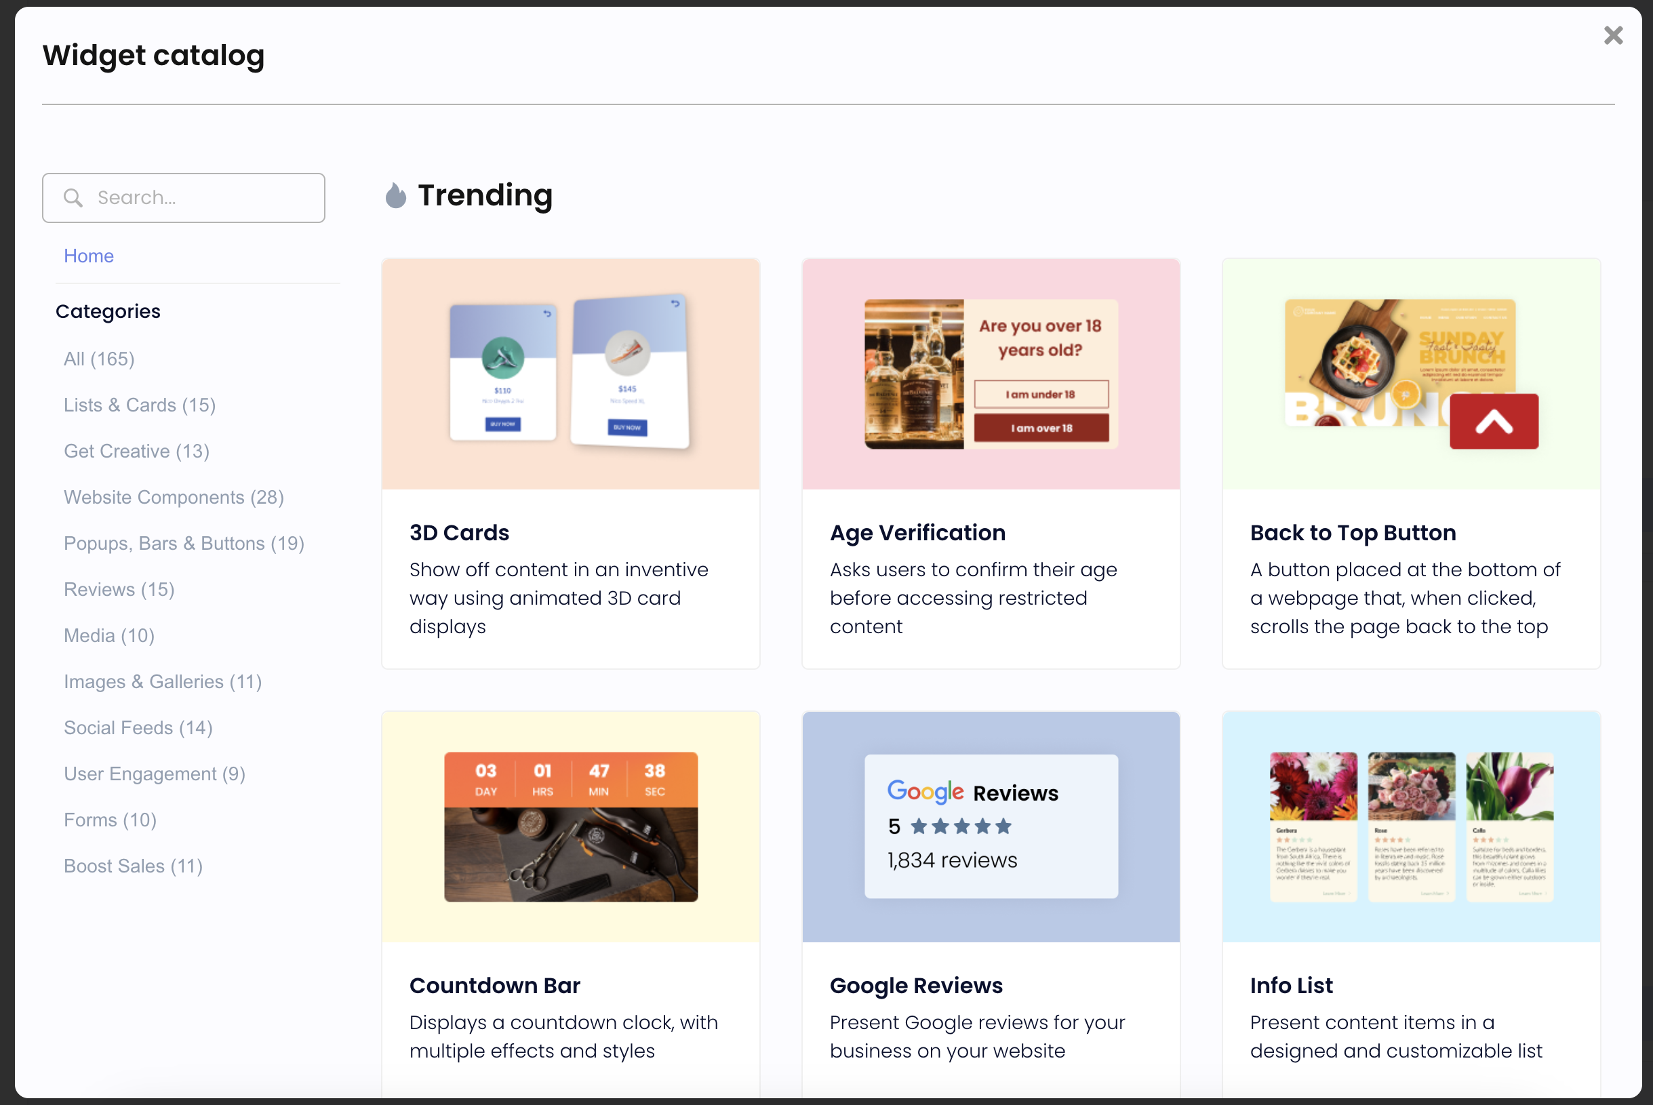Go to the Home section
The image size is (1653, 1105).
(x=88, y=256)
